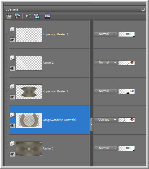
Task: Toggle visibility of Raster 2 layer
Action: coord(12,69)
